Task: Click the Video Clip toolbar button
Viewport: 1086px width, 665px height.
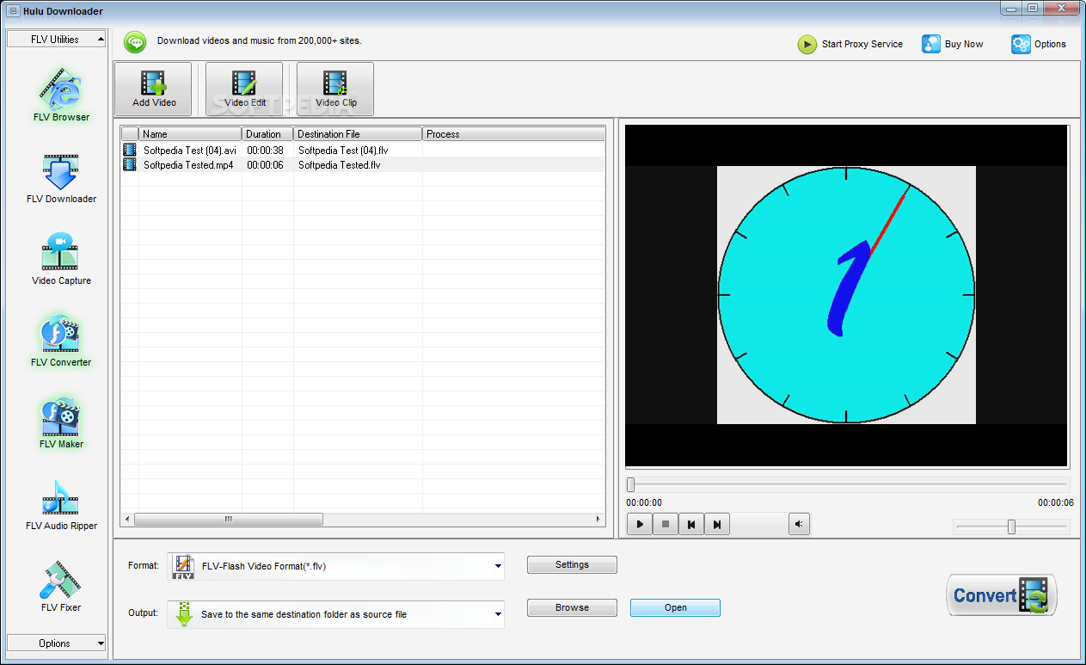Action: 335,89
